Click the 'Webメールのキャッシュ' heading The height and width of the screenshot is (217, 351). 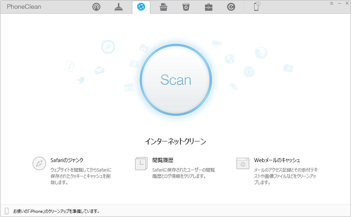click(x=277, y=160)
